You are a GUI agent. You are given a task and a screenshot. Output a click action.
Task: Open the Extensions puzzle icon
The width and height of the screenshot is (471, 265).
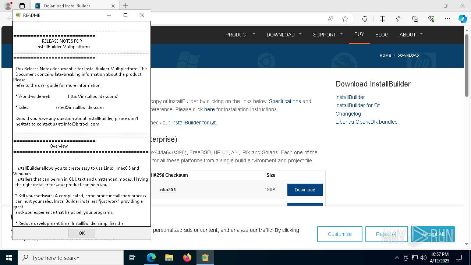pos(365,19)
